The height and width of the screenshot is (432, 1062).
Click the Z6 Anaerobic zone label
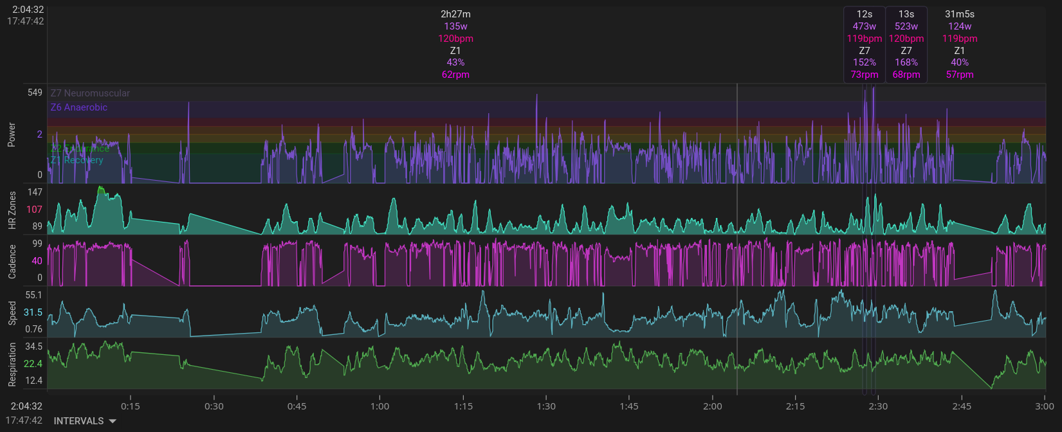(x=79, y=107)
